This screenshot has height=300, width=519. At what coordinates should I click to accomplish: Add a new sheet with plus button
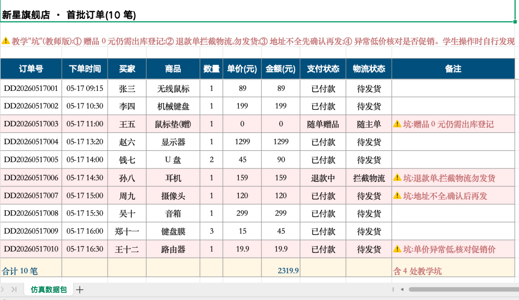(80, 290)
